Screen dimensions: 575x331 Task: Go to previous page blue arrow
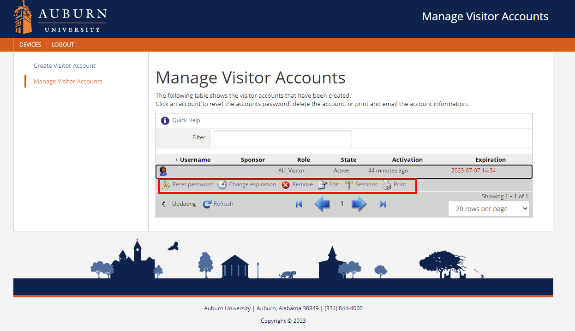pyautogui.click(x=323, y=204)
